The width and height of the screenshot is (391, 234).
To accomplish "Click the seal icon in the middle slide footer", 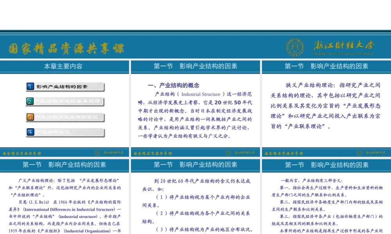I will [x=228, y=153].
